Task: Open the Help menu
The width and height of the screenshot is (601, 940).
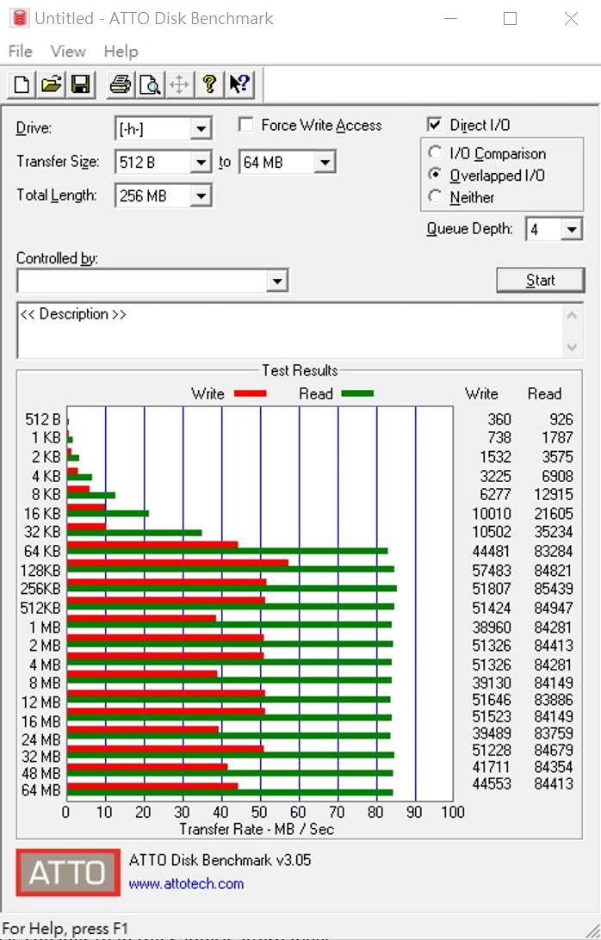Action: 121,51
